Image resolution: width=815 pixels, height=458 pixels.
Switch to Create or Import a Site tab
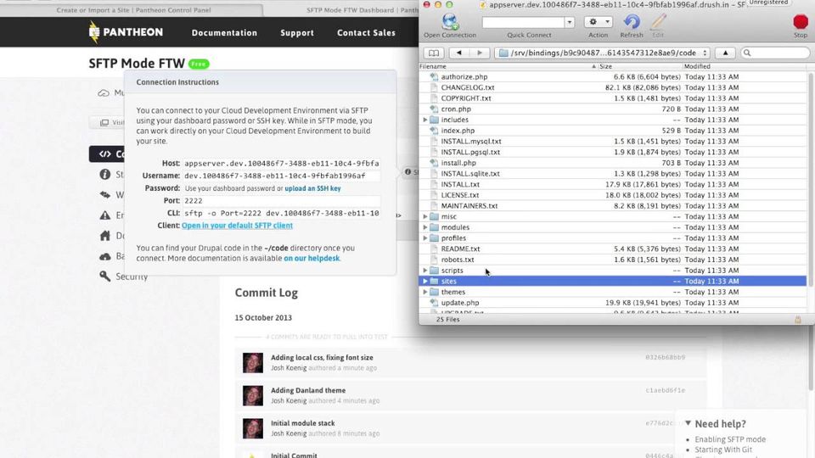click(x=133, y=10)
